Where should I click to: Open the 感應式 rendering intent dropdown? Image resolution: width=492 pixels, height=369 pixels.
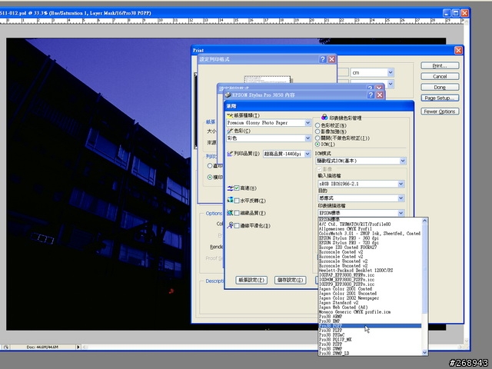click(x=401, y=198)
